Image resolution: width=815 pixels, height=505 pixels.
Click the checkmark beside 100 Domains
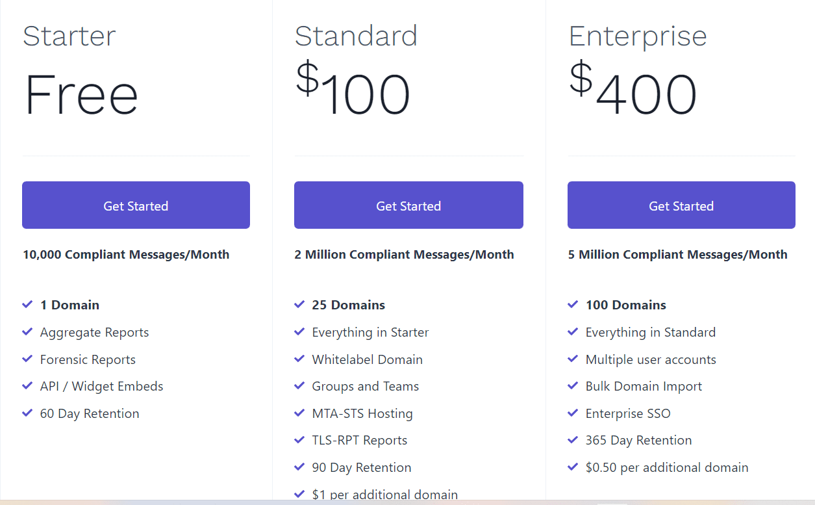click(x=573, y=304)
